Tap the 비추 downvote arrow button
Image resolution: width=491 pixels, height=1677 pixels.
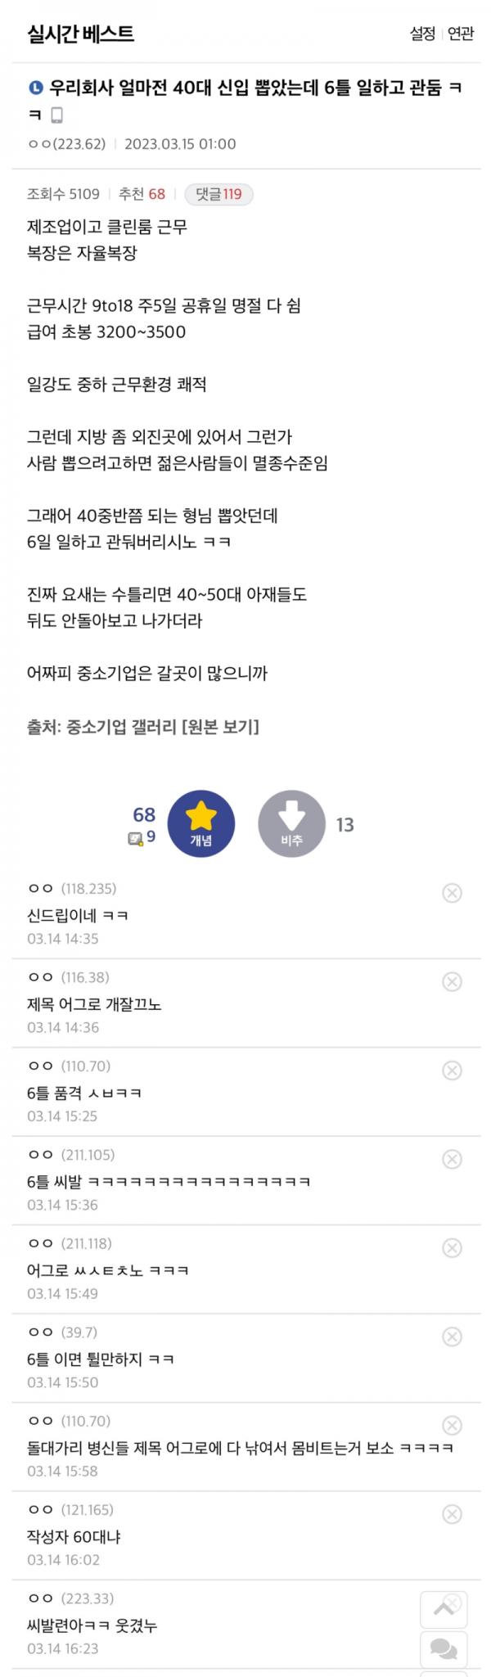pyautogui.click(x=291, y=823)
